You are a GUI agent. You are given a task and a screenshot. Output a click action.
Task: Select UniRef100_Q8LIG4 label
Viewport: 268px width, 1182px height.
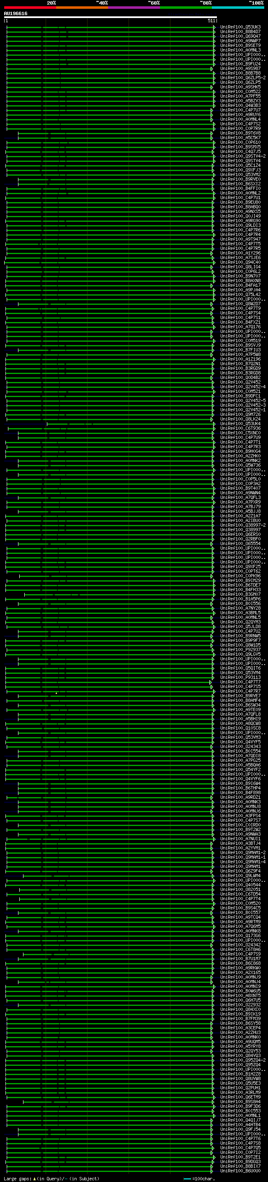coord(240,267)
